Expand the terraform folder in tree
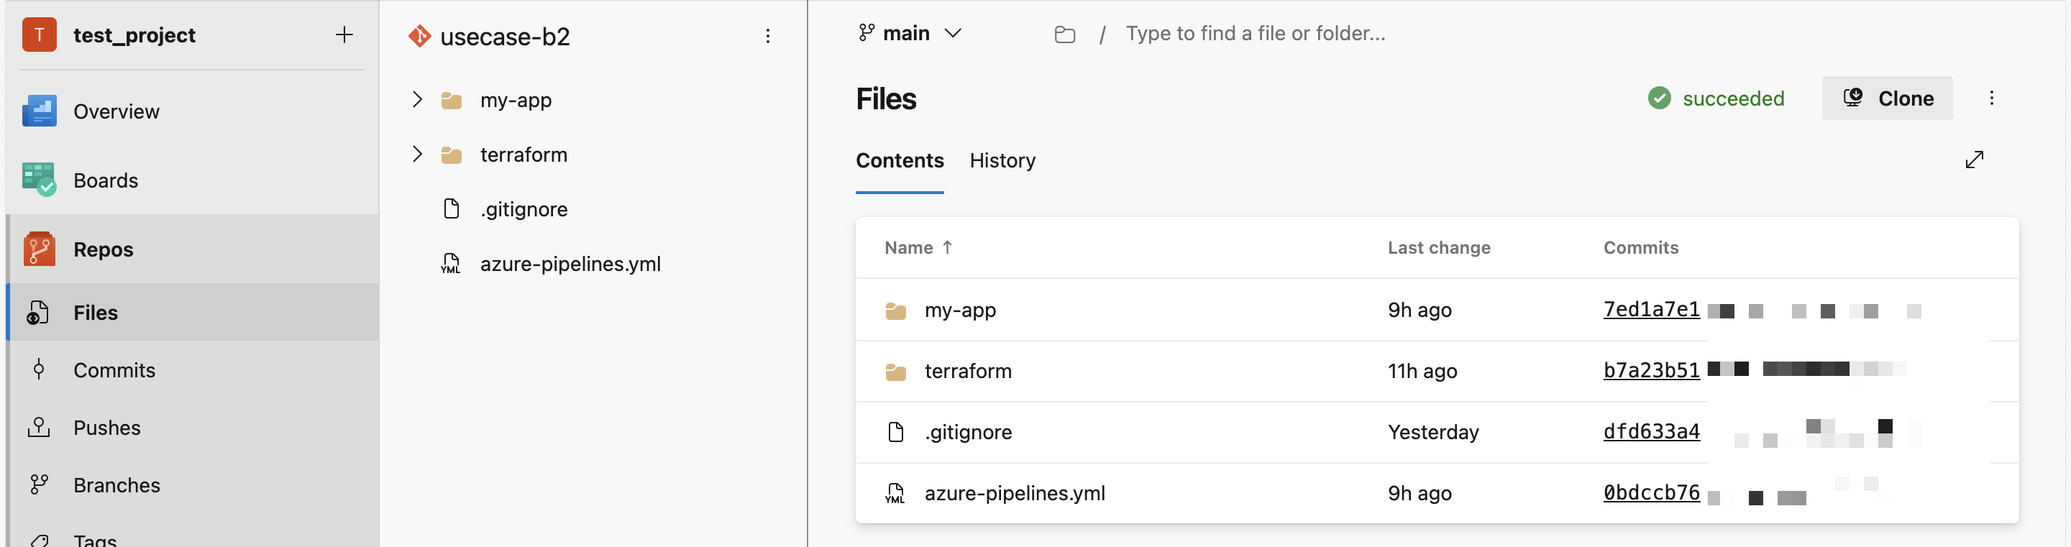Image resolution: width=2071 pixels, height=547 pixels. click(x=416, y=155)
